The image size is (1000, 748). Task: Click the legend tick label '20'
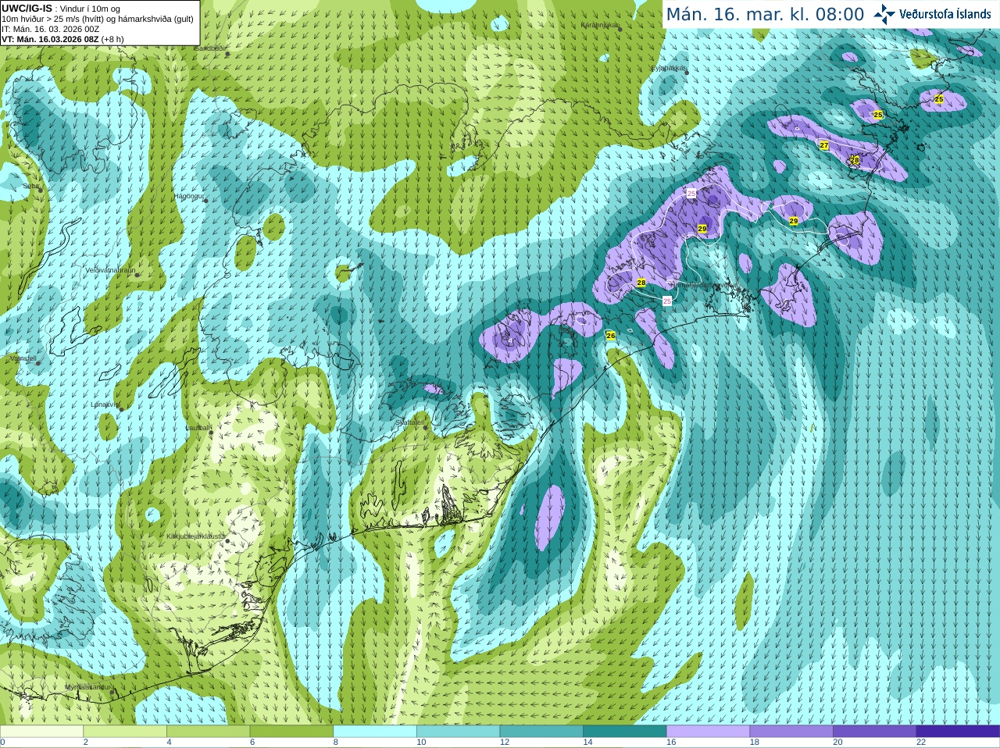pyautogui.click(x=838, y=743)
